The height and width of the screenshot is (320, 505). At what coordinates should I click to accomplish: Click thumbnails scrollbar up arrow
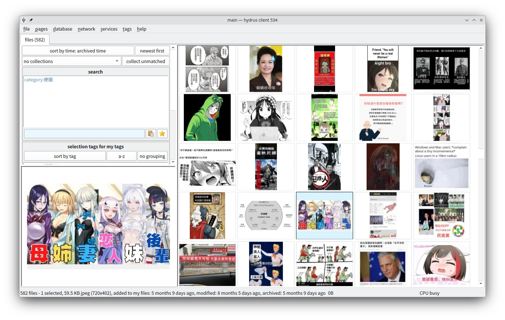coord(481,48)
